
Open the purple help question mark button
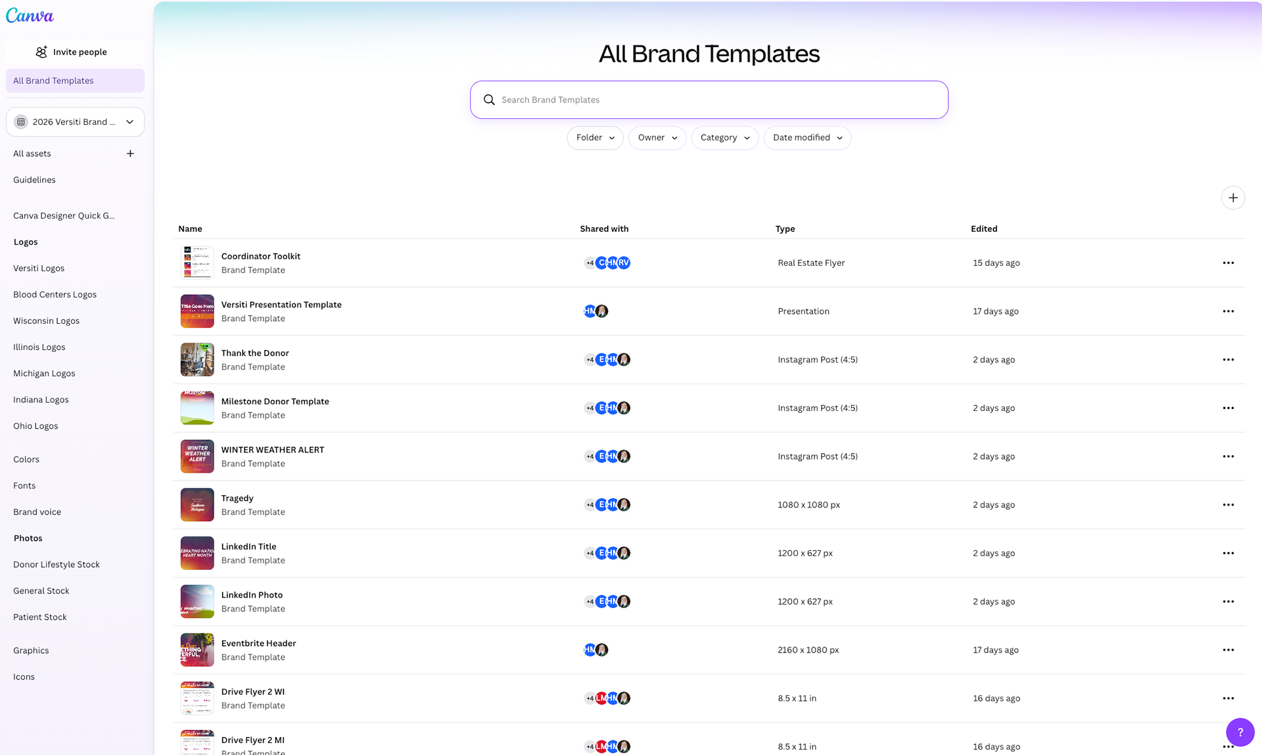point(1240,732)
